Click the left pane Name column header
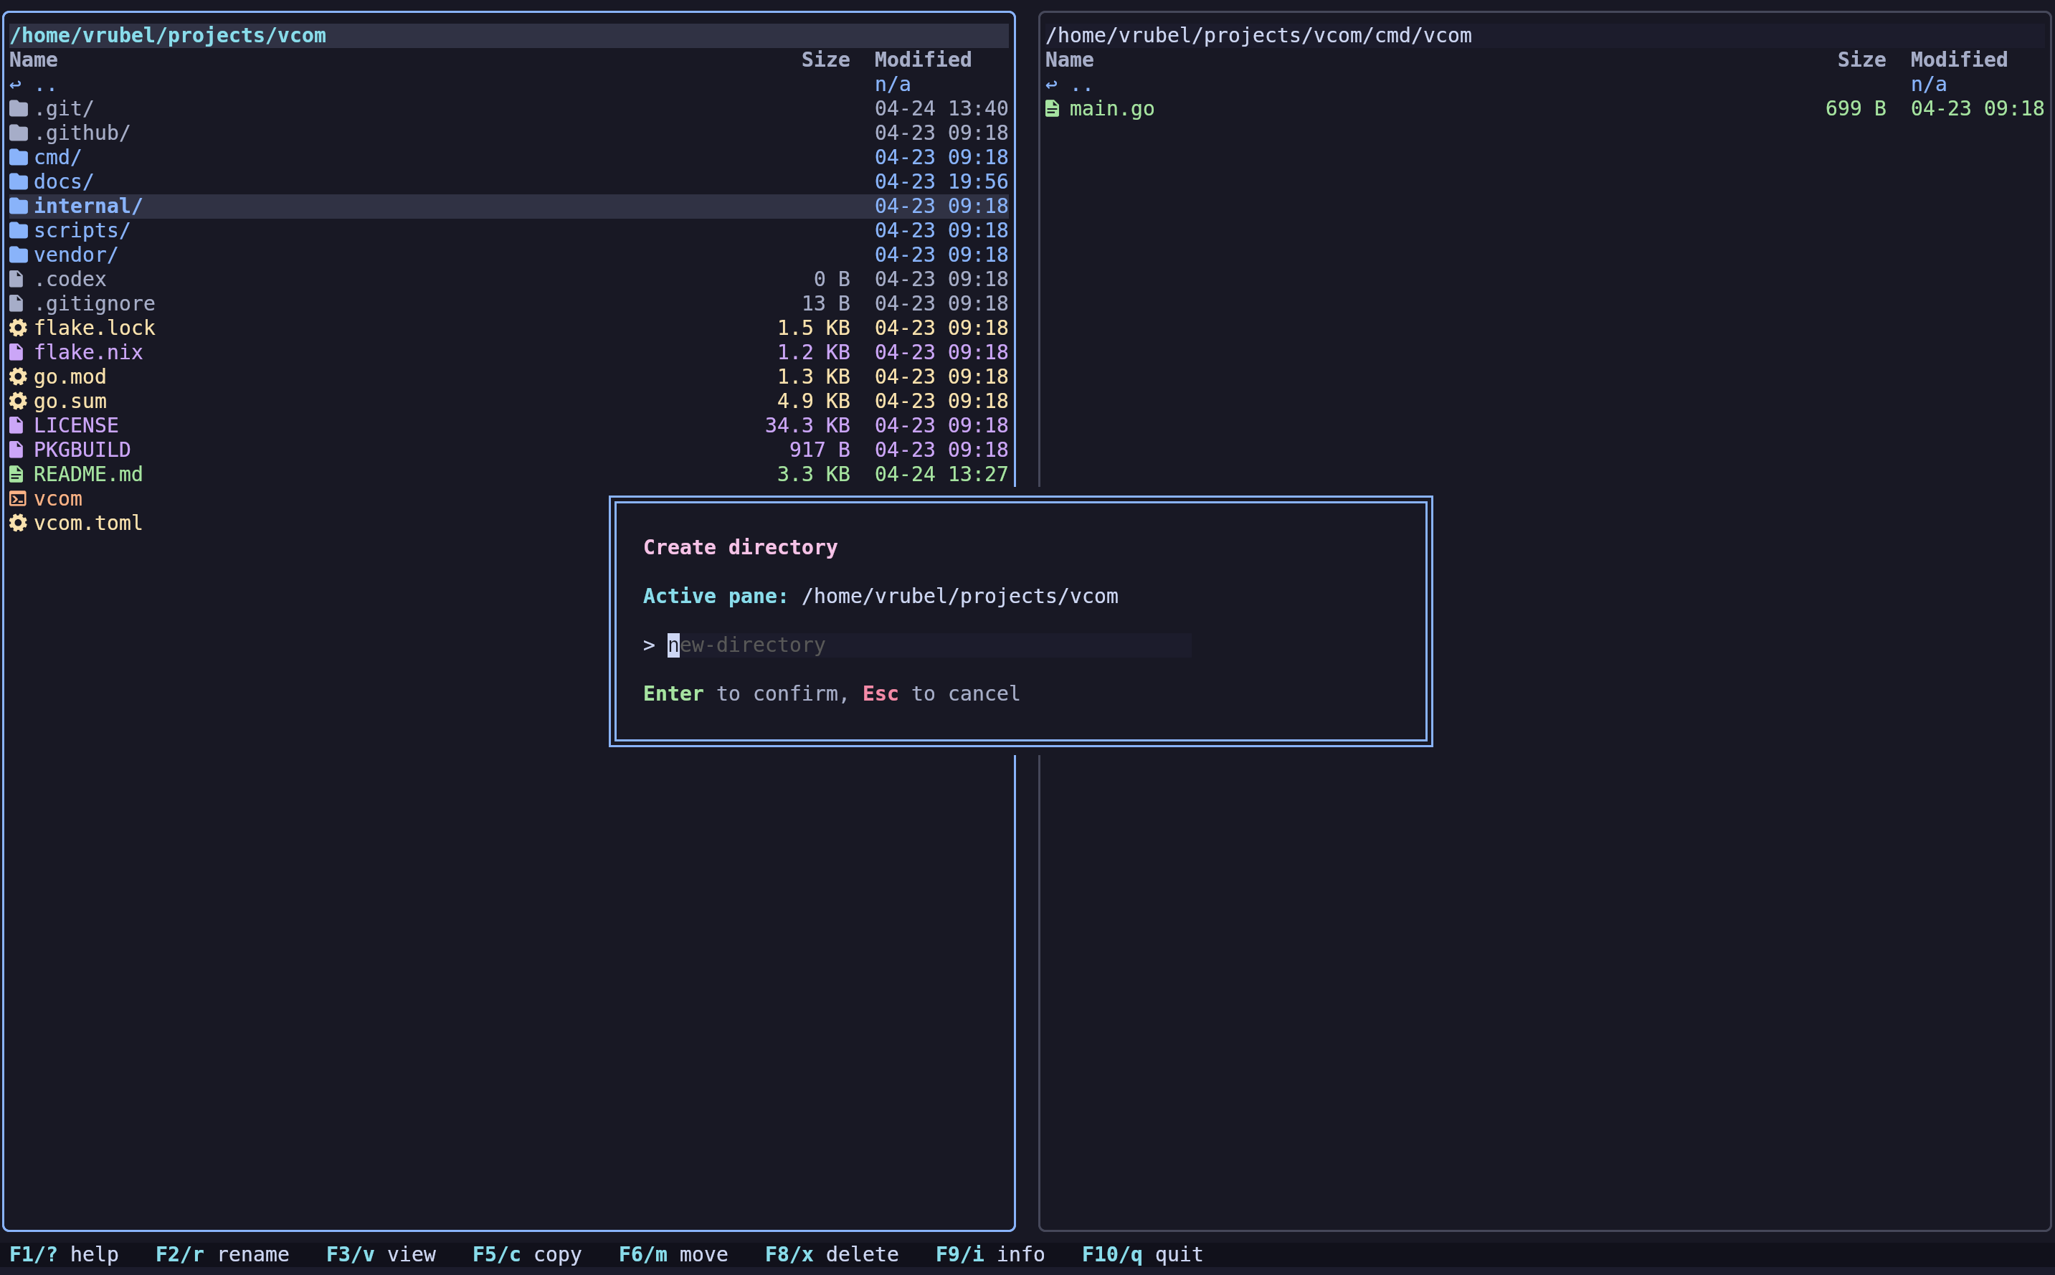 coord(34,60)
